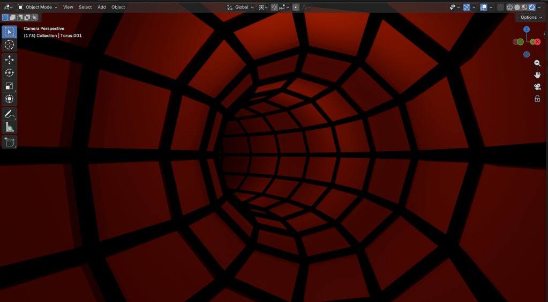
Task: Toggle the camera view icon
Action: point(537,87)
